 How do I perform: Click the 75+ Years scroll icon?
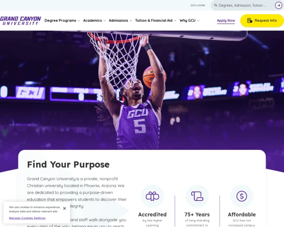pos(197,196)
